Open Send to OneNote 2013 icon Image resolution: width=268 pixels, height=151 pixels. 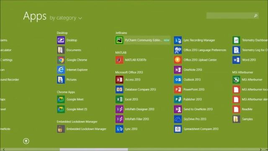click(178, 109)
